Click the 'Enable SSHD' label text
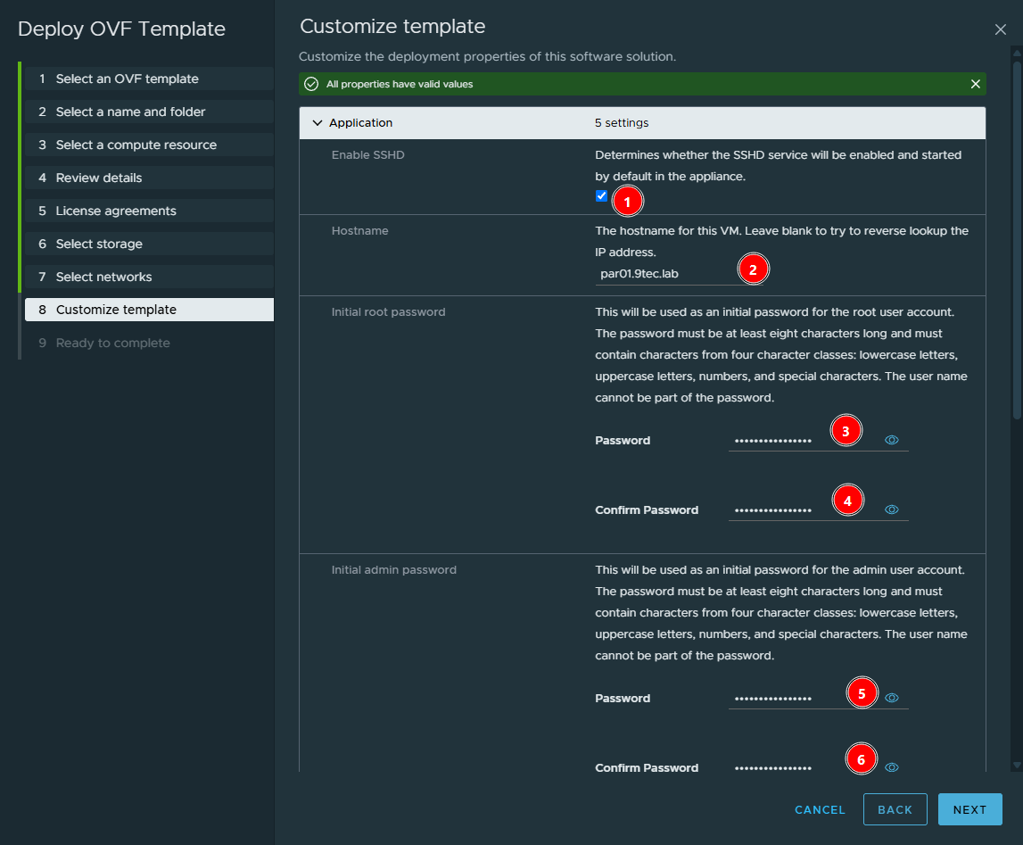This screenshot has width=1023, height=845. [x=368, y=155]
